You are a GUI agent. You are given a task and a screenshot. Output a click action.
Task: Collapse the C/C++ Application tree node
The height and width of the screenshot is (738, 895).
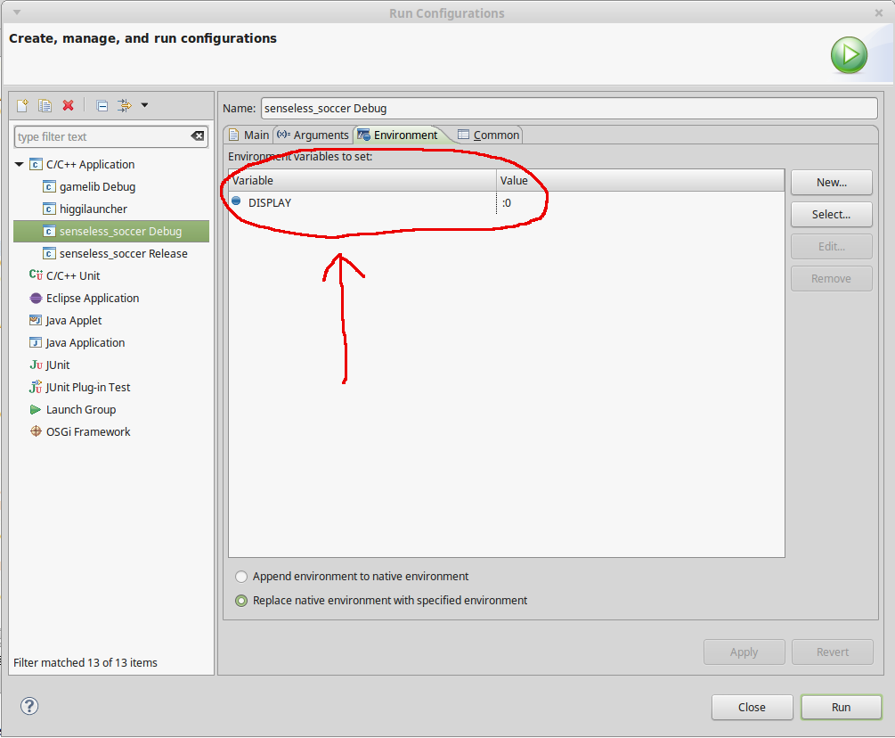(19, 165)
